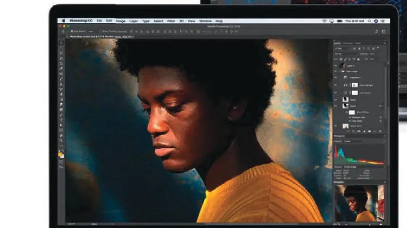Select the Move tool
Image resolution: width=407 pixels, height=228 pixels.
pos(61,43)
